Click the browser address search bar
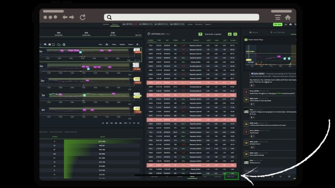The height and width of the screenshot is (188, 335). click(x=182, y=17)
